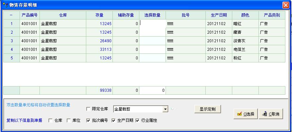Click the 显示定制 button
The width and height of the screenshot is (292, 132).
click(207, 109)
